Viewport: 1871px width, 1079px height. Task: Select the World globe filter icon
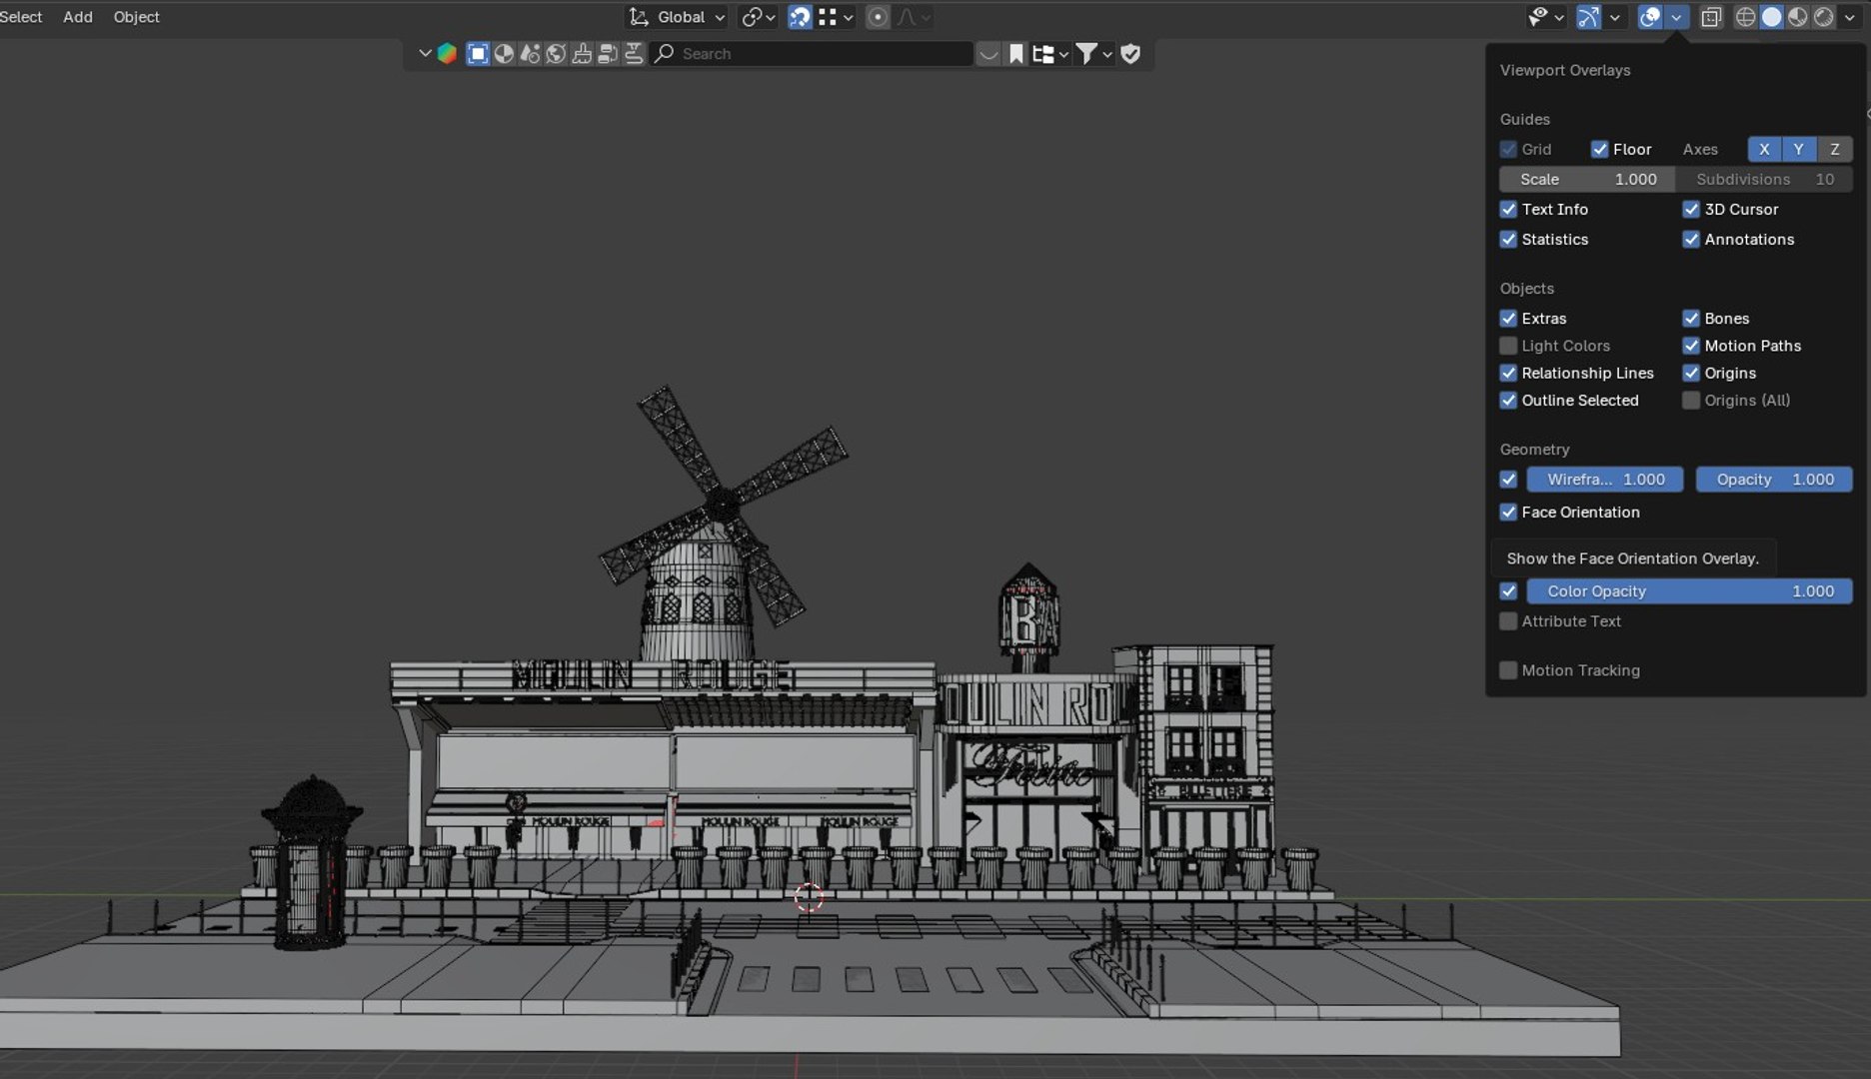tap(556, 54)
